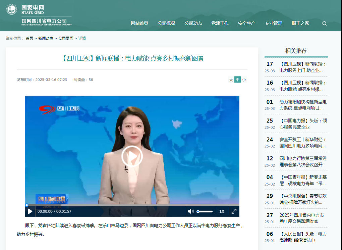This screenshot has height=250, width=342.
Task: Mute the video with the speaker icon
Action: click(x=191, y=211)
